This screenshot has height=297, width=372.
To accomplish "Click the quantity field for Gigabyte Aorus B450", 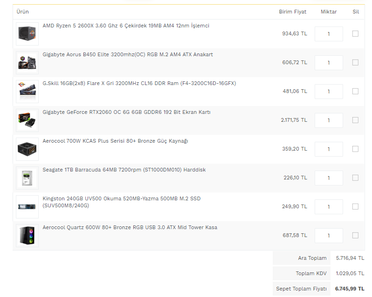I will click(329, 62).
